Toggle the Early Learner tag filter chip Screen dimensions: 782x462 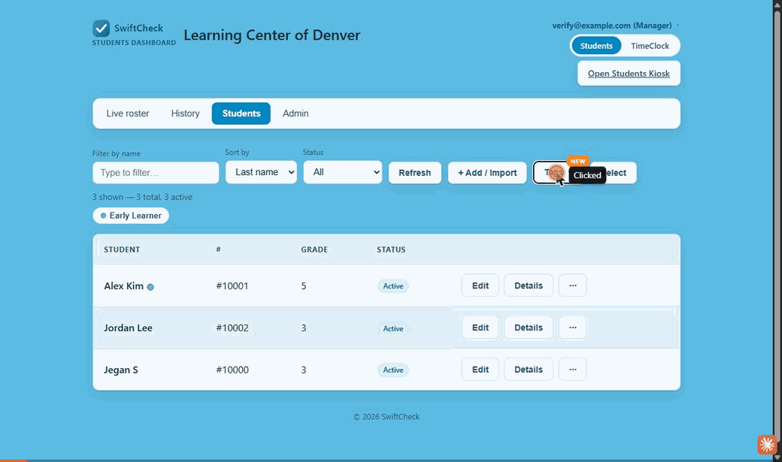(131, 216)
